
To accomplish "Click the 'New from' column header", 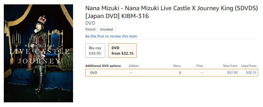I will [230, 66].
